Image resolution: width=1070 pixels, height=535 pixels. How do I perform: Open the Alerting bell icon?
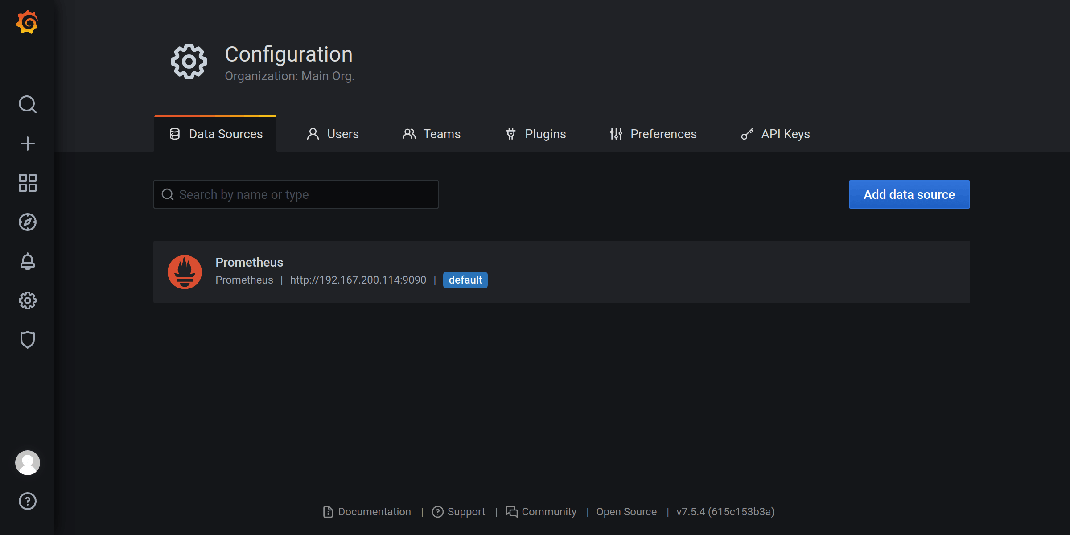[27, 261]
